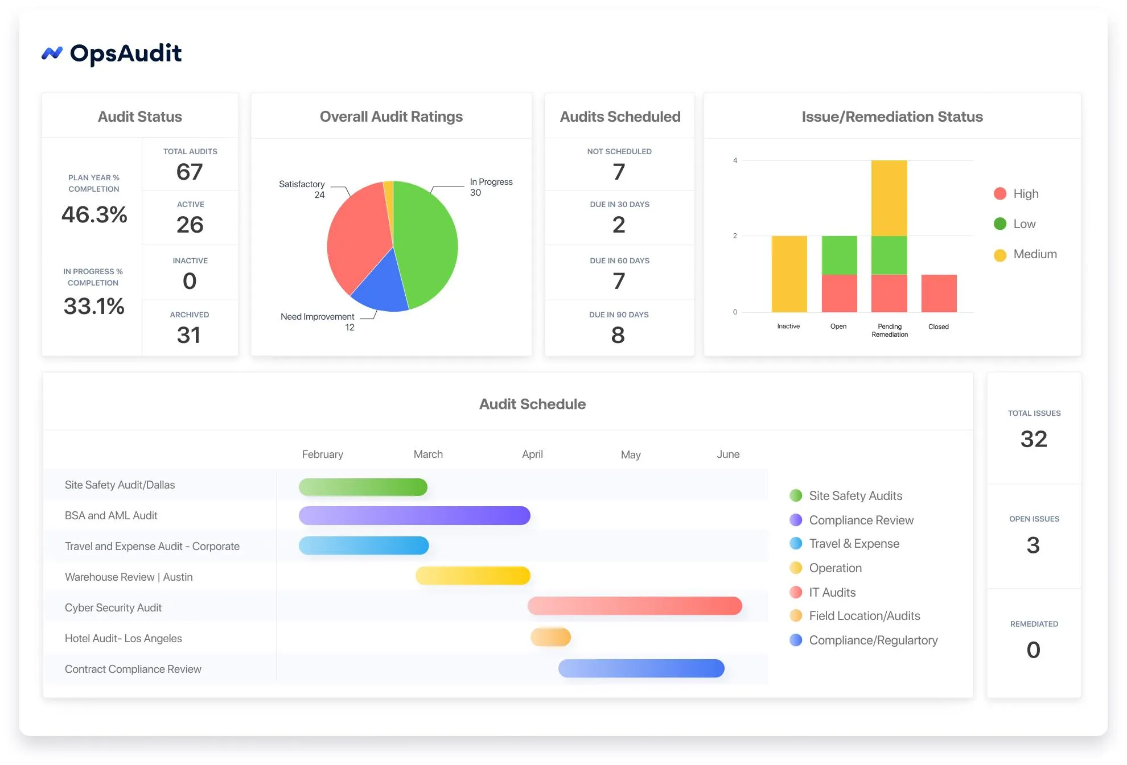This screenshot has height=765, width=1127.
Task: Click the Due in 90 Days value 8
Action: (618, 335)
